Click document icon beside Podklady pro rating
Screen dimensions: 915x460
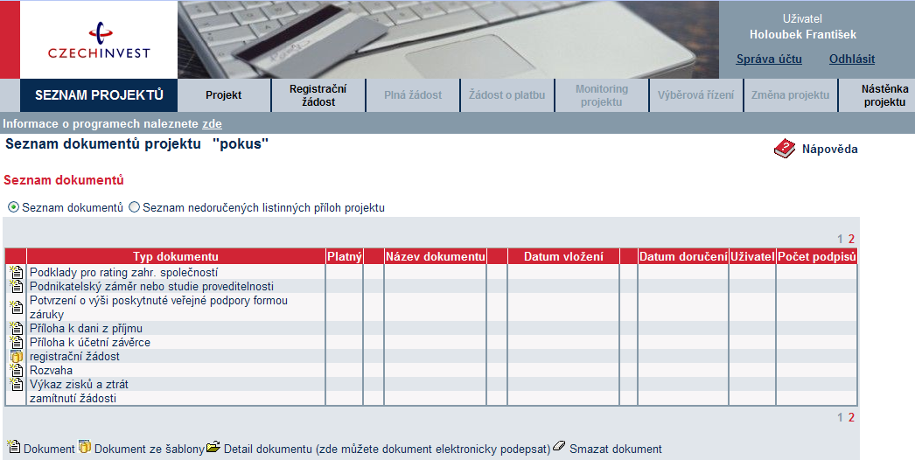tap(17, 272)
